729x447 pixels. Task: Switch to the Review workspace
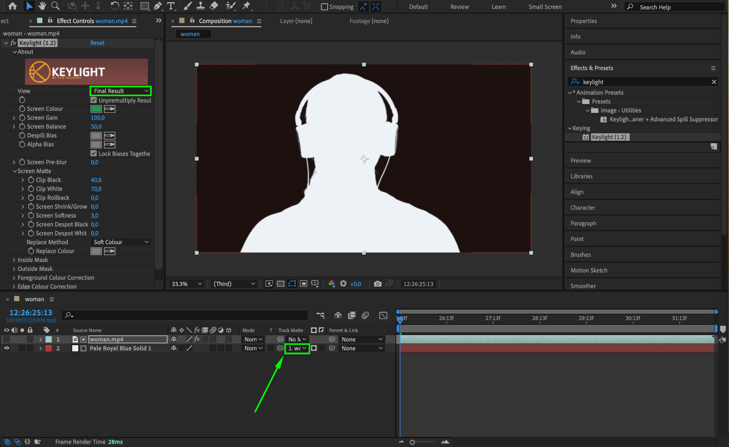tap(460, 7)
